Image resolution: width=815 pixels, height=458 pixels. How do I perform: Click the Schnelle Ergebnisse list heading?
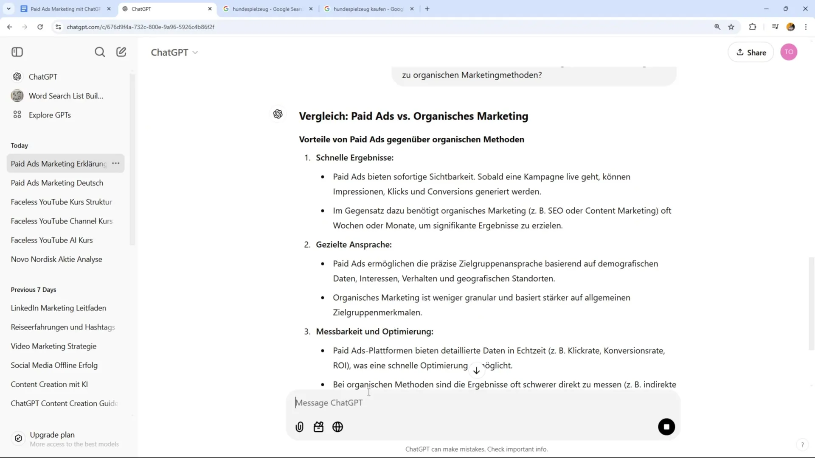[355, 158]
